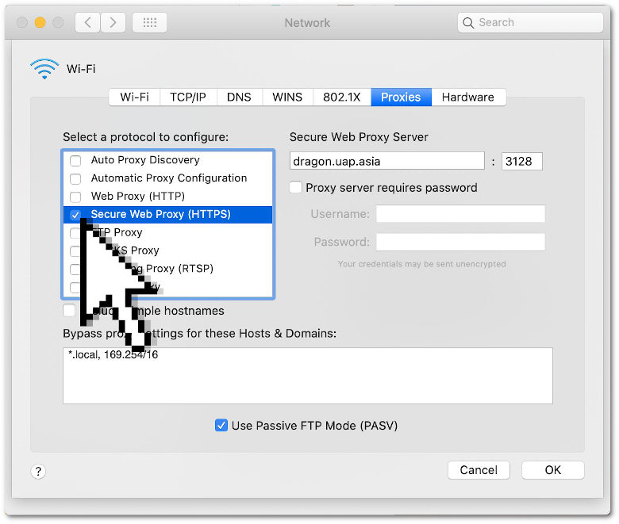619x524 pixels.
Task: Click the Password input field
Action: (461, 242)
